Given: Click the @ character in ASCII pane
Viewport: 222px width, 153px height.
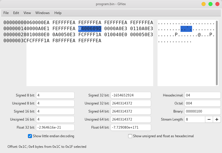Looking at the screenshot, I should point(199,35).
